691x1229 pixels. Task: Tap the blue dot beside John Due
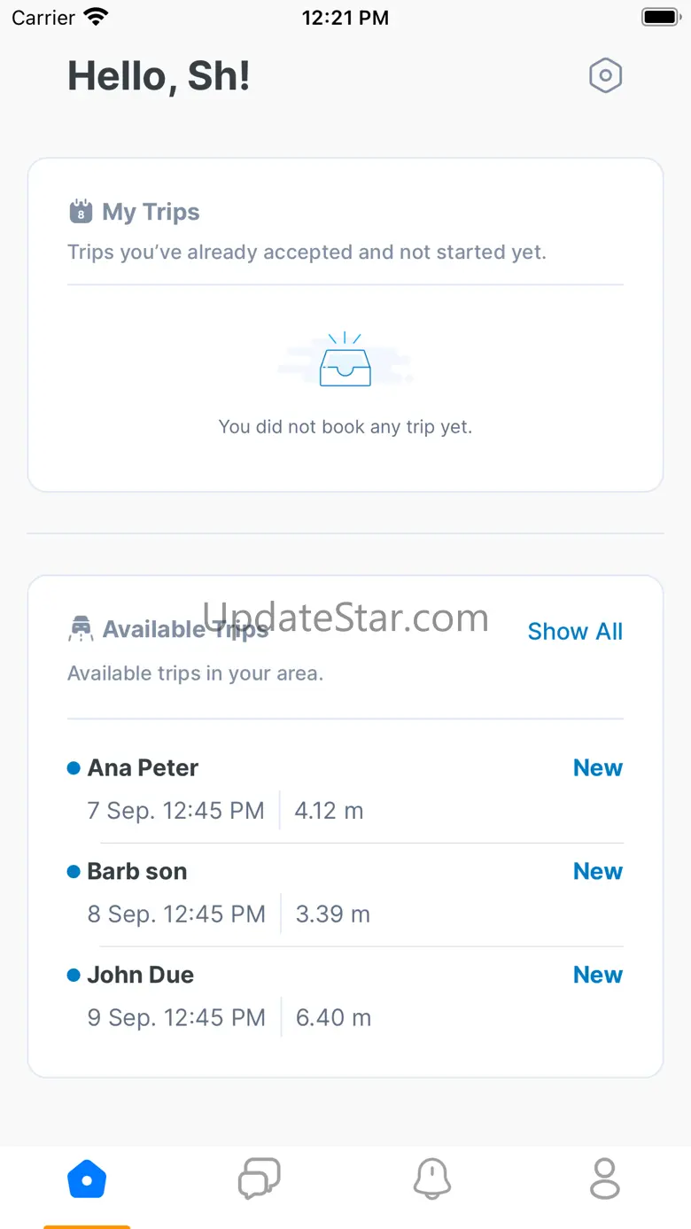74,976
